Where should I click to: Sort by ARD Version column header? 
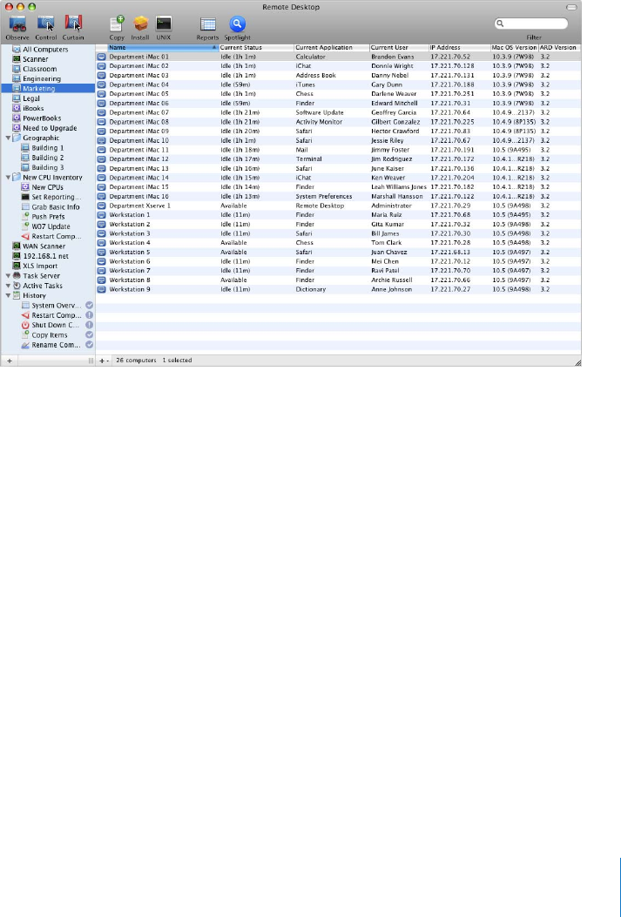559,47
